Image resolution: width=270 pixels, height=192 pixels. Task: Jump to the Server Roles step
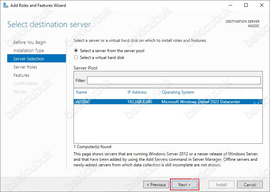pos(25,67)
